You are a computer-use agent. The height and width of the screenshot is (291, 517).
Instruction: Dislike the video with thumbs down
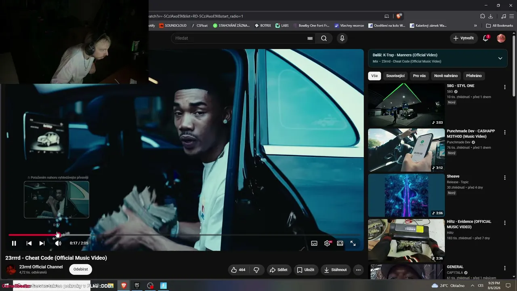click(256, 270)
